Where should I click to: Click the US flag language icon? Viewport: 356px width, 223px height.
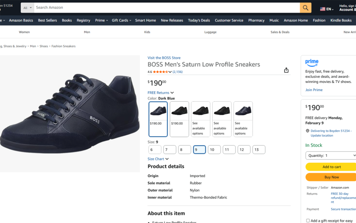pos(323,9)
